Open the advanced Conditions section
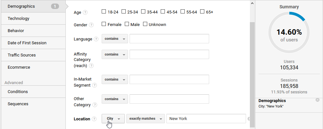 click(x=18, y=92)
